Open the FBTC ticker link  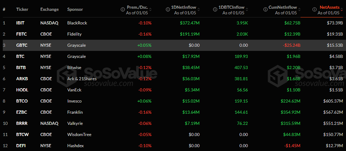21,34
